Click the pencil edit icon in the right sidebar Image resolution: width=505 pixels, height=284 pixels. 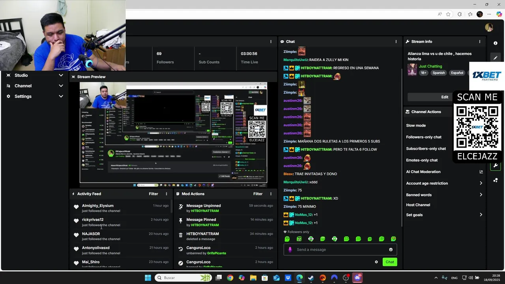(x=496, y=58)
